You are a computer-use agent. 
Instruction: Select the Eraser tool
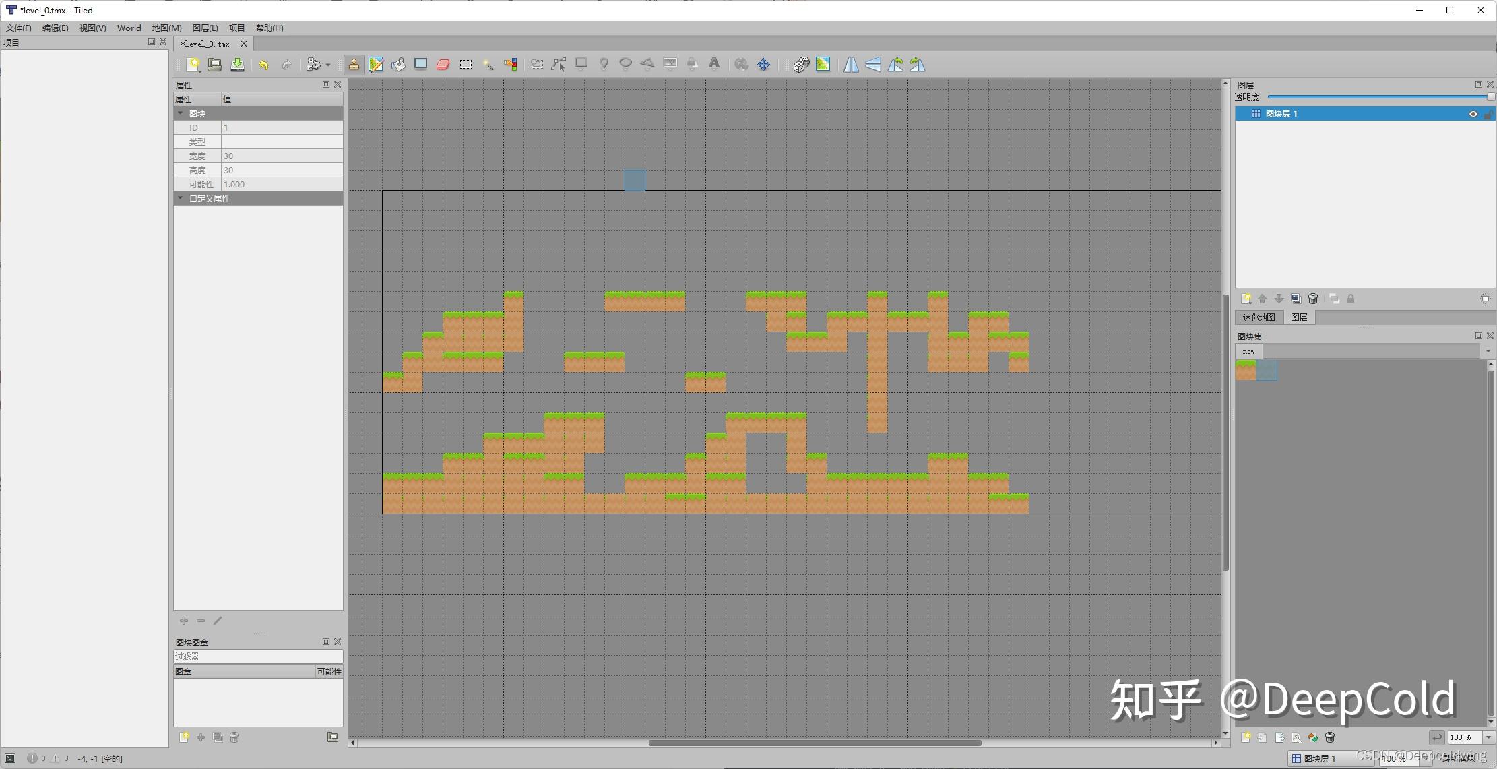coord(443,64)
